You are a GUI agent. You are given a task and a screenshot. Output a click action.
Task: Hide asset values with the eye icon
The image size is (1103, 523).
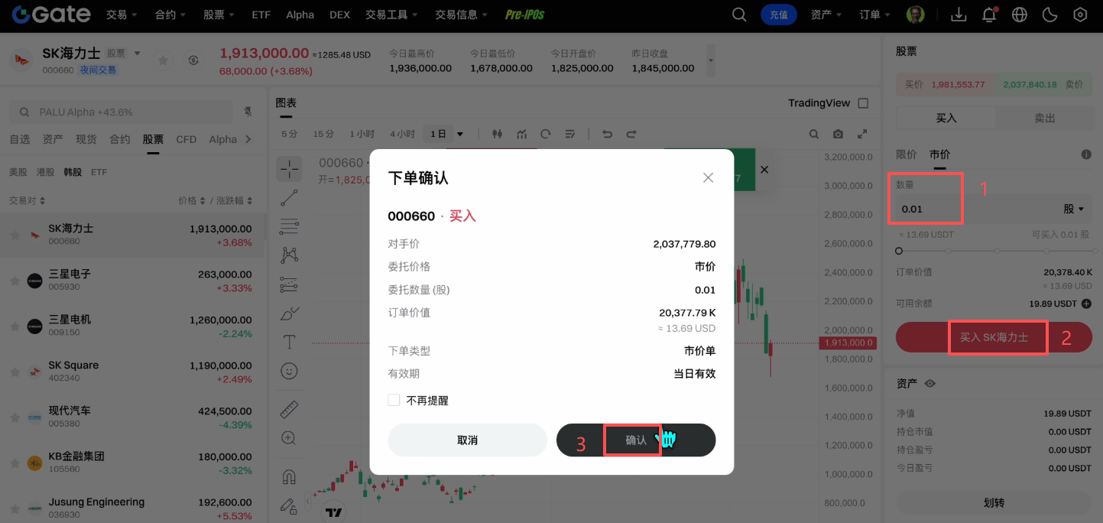pos(930,384)
